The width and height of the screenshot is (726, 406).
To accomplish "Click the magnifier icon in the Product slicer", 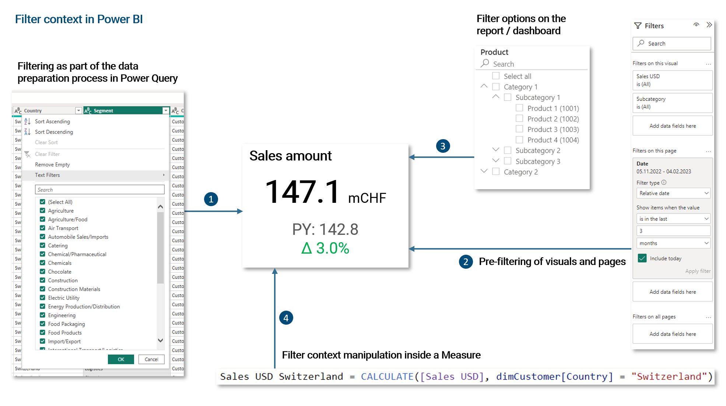I will point(485,63).
